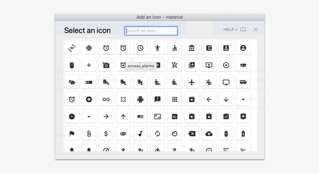319x173 pixels.
Task: Select the adb bug icon
Action: point(72,65)
